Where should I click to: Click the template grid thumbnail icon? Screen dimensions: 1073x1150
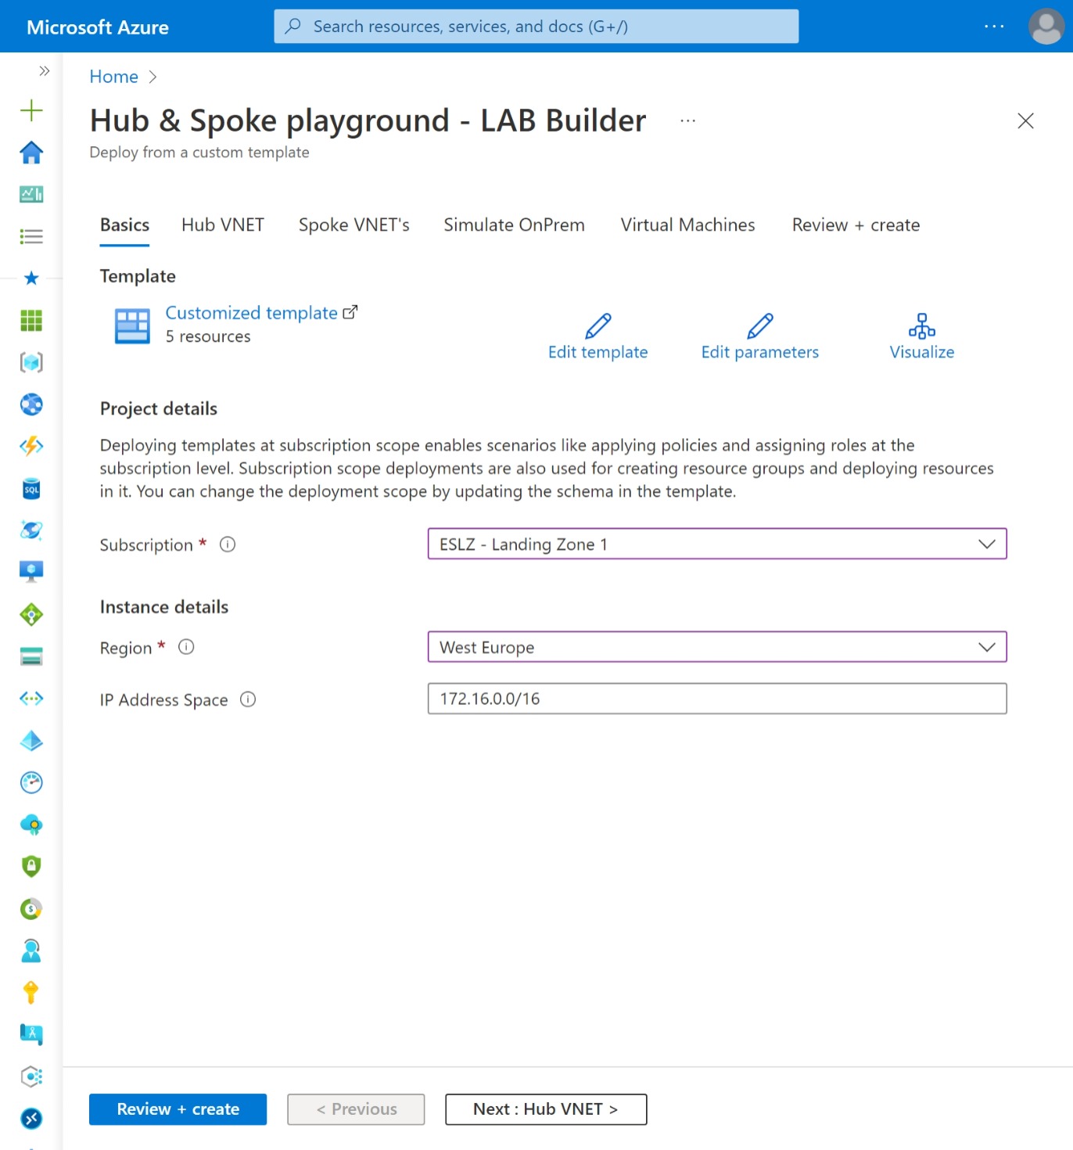133,325
